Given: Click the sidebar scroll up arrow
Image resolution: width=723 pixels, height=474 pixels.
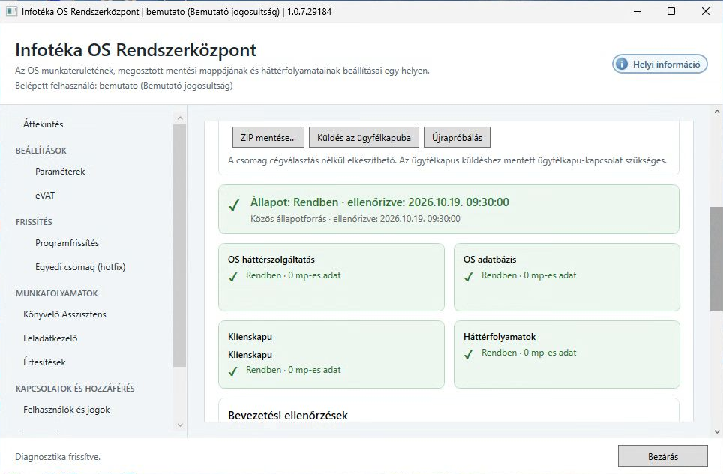Looking at the screenshot, I should click(x=180, y=118).
